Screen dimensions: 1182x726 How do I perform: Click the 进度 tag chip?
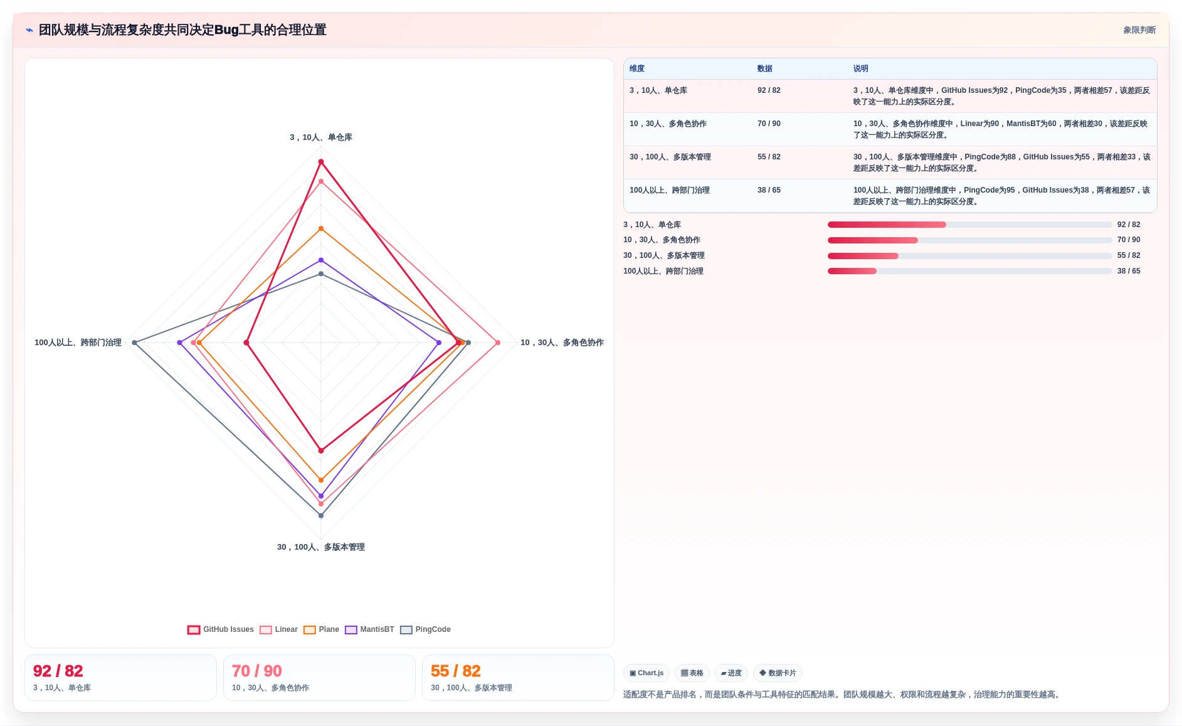tap(731, 673)
